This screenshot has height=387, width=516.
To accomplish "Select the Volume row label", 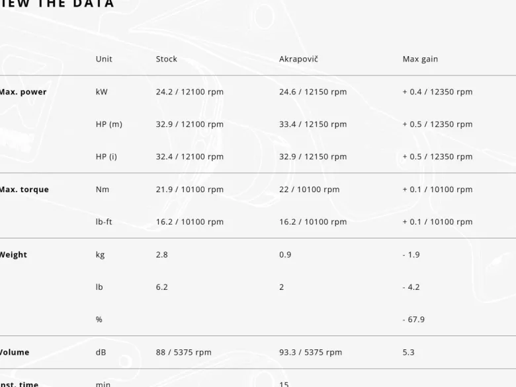I will (x=15, y=352).
